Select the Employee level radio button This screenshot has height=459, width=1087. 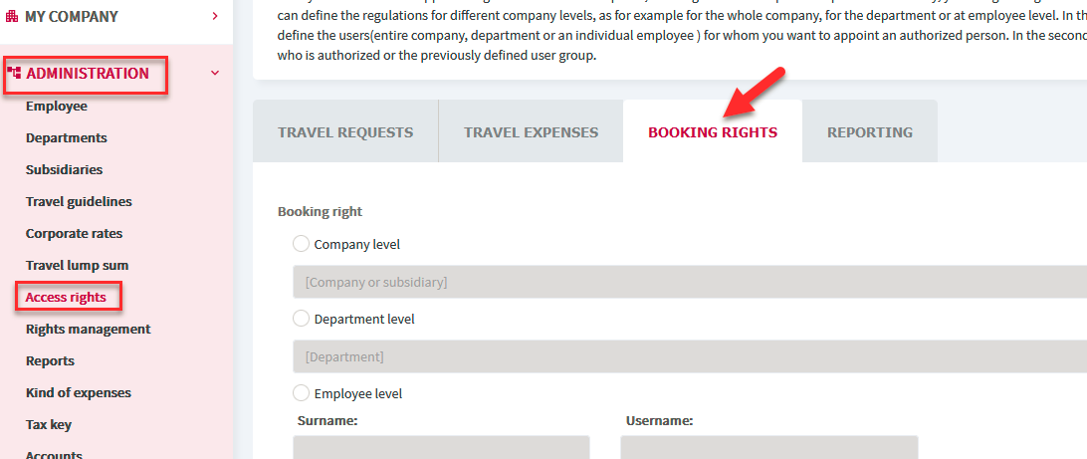coord(301,393)
